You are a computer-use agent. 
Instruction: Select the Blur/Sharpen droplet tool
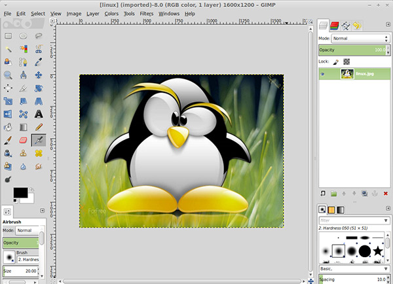[x=24, y=166]
